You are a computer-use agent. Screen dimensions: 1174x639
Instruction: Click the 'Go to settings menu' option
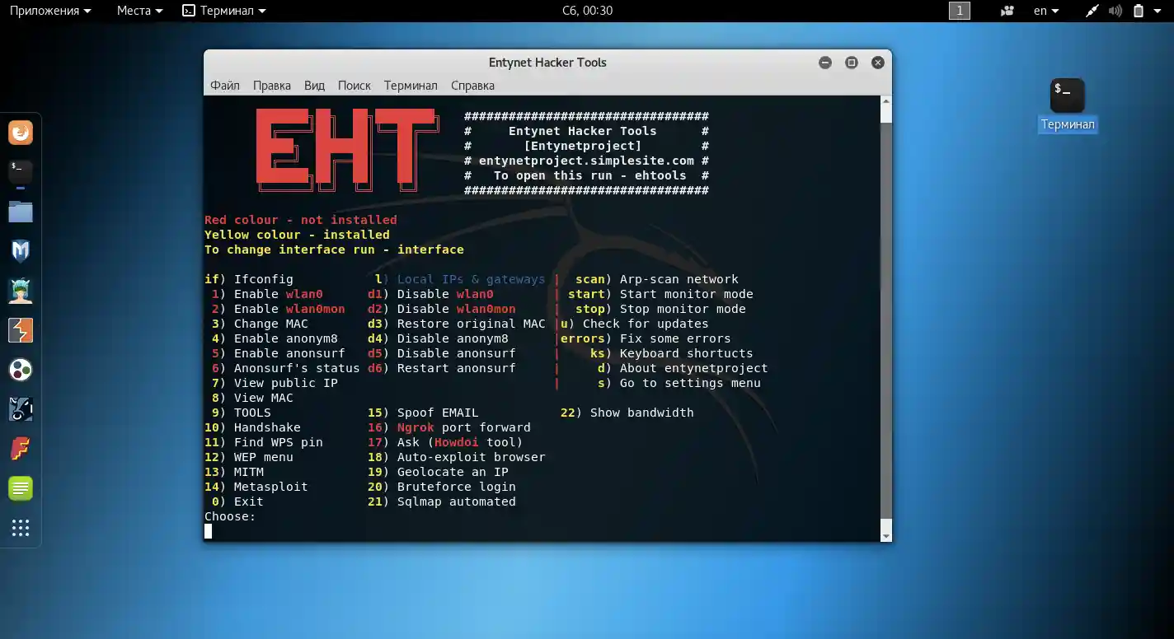click(x=690, y=383)
